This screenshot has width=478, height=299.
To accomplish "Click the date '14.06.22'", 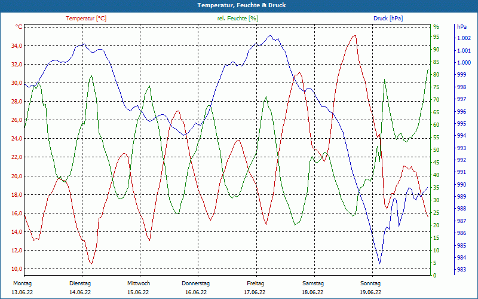I will pos(80,292).
